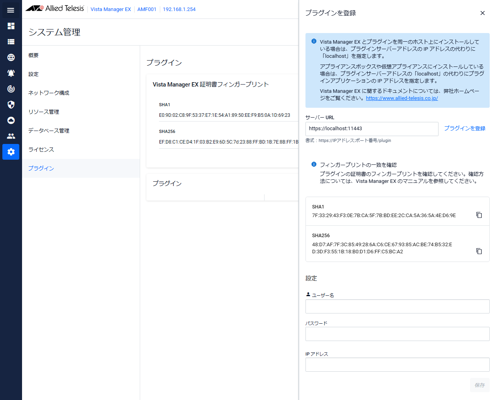The width and height of the screenshot is (496, 400).
Task: Click the フィンガープリントの一致を確認 notice text
Action: click(x=358, y=165)
